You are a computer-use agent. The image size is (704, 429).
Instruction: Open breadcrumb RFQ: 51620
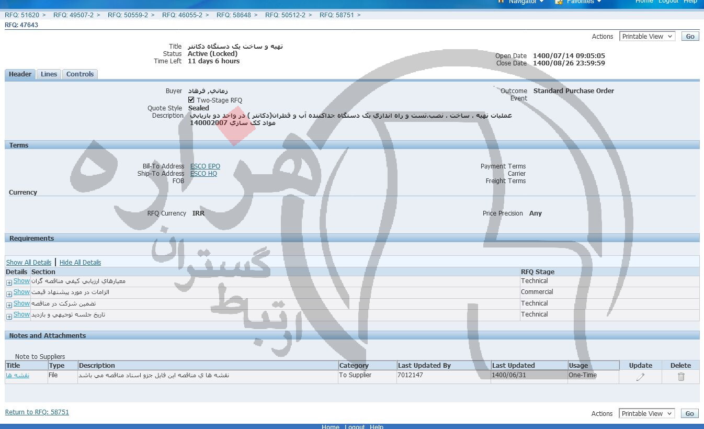coord(22,15)
